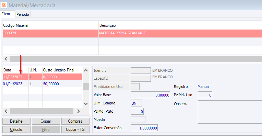Switch to the Item tab
The image size is (262, 136).
point(6,14)
